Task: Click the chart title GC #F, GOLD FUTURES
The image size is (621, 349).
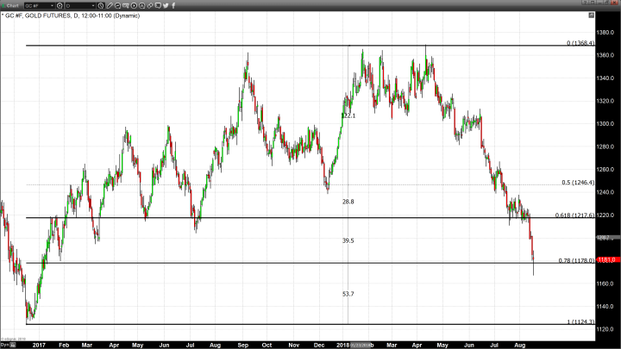Action: [x=37, y=16]
